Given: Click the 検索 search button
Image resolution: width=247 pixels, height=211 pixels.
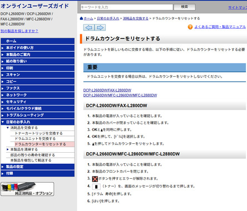Looking at the screenshot, I should pos(185,7).
